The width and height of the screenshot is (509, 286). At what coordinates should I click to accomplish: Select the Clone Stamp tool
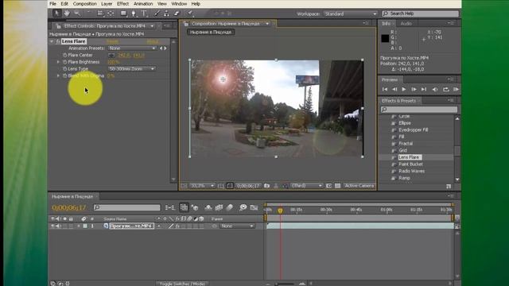pyautogui.click(x=166, y=14)
